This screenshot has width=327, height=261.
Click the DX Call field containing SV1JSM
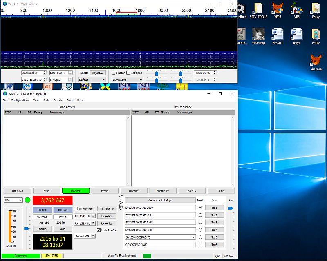pos(42,217)
